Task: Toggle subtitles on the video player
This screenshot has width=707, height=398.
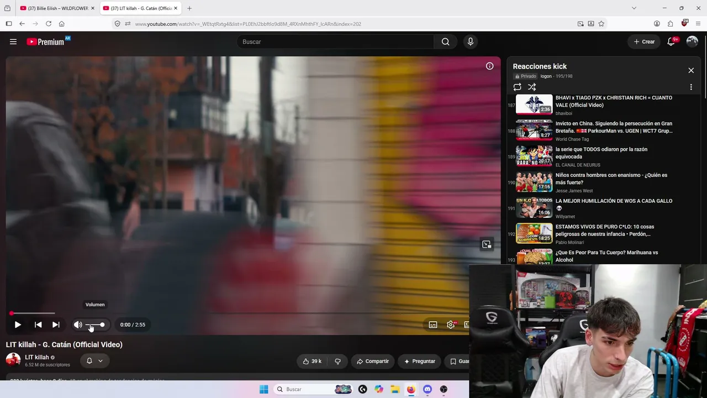Action: tap(433, 324)
